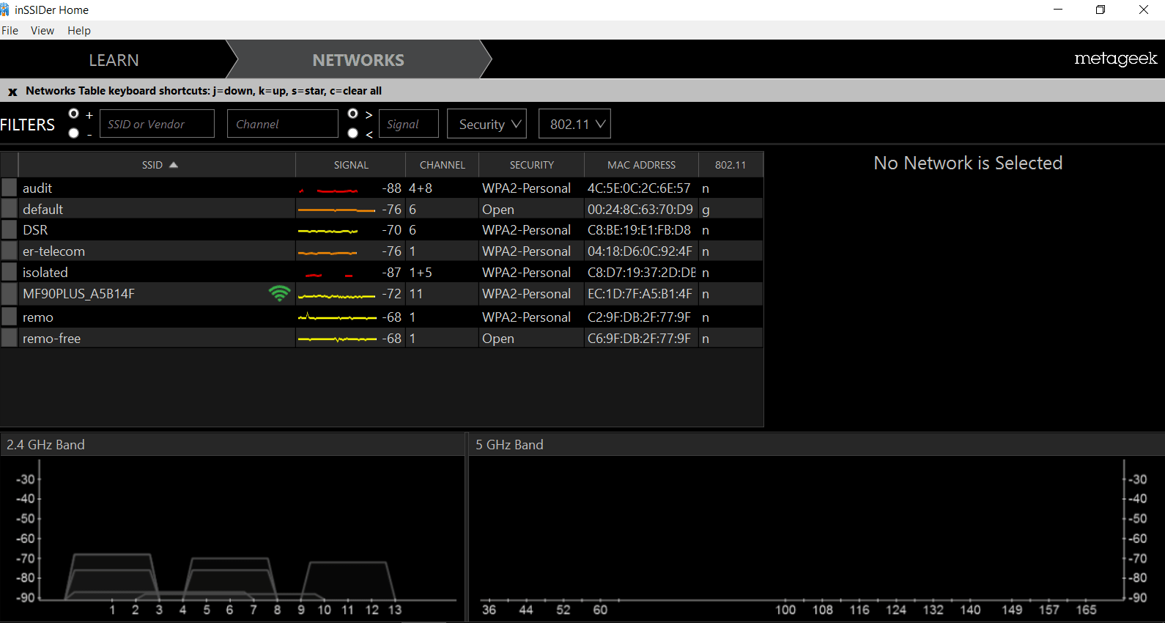Select the plus (include) filter radio button
The height and width of the screenshot is (623, 1165).
73,114
